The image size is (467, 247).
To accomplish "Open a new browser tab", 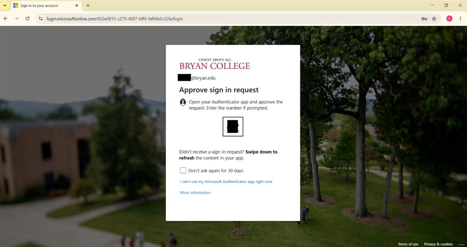I will coord(88,5).
